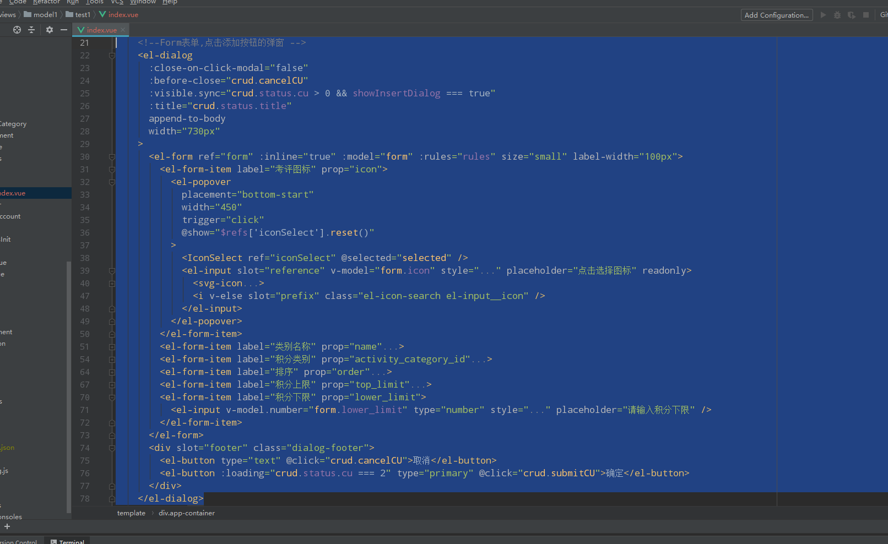Start debugging with the bug icon
The width and height of the screenshot is (888, 544).
[x=837, y=15]
